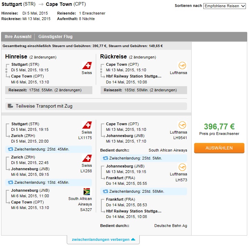Click the Teilweise Transport mit Zug notice

96,106
